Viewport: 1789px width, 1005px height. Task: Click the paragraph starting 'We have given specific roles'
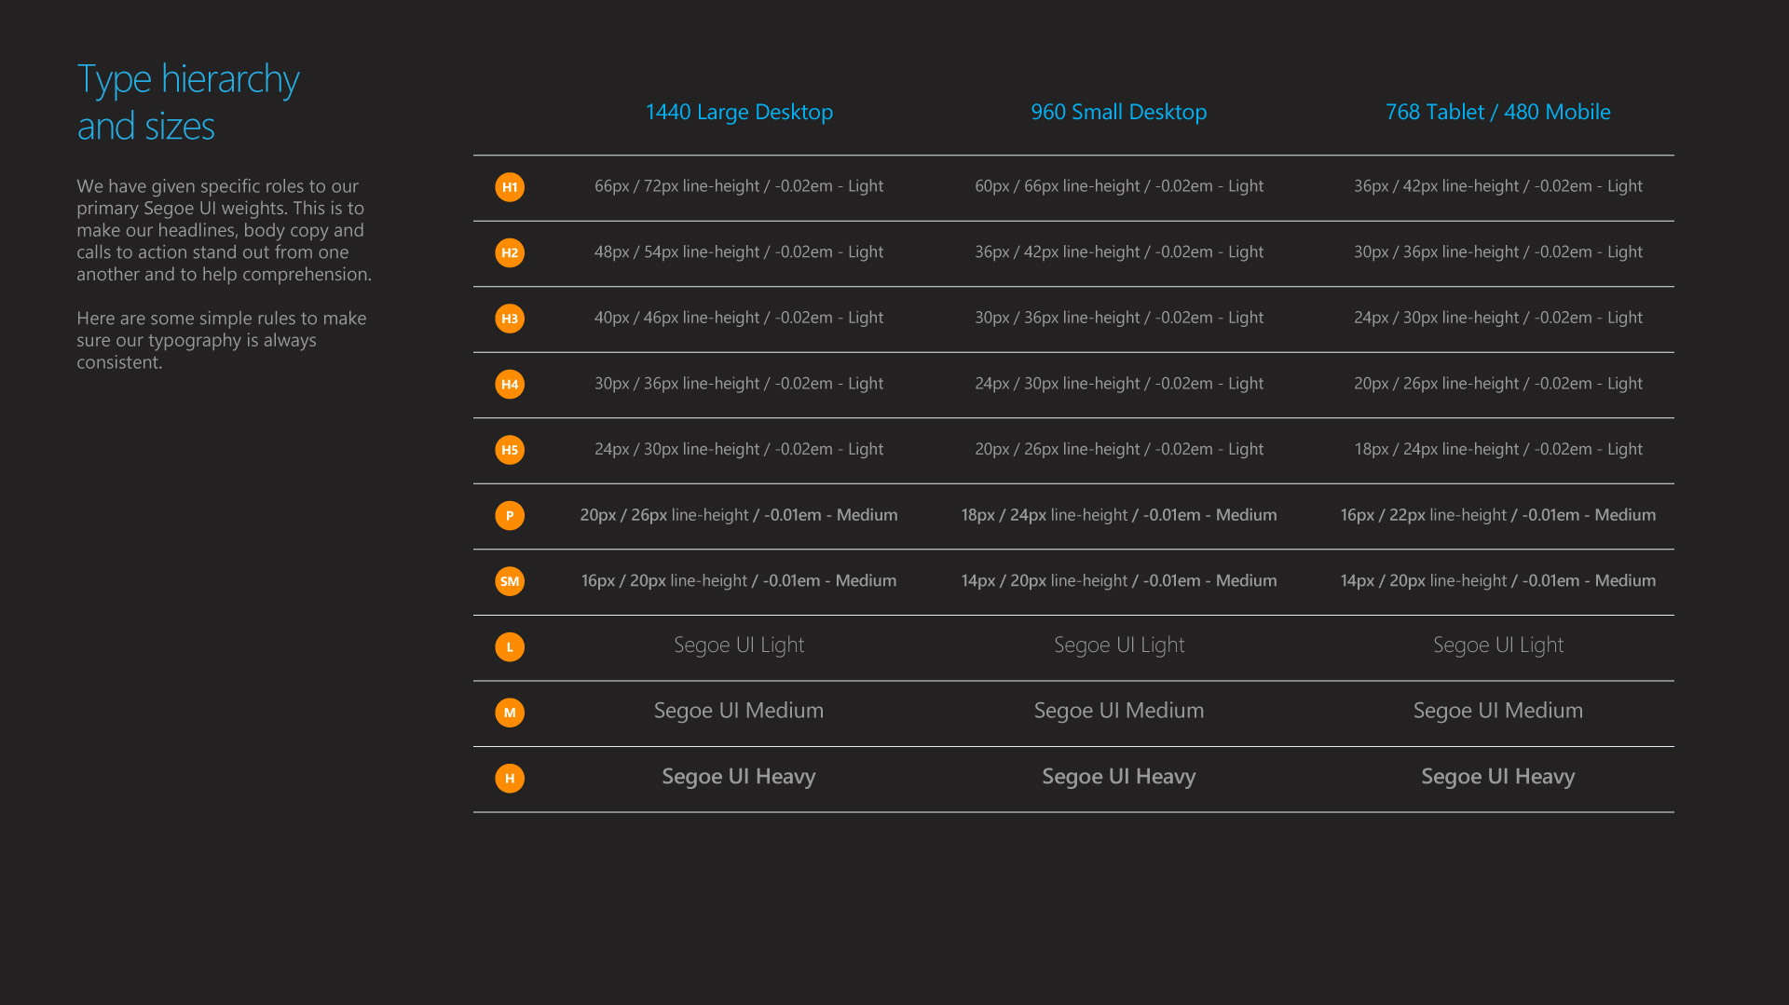pyautogui.click(x=224, y=230)
